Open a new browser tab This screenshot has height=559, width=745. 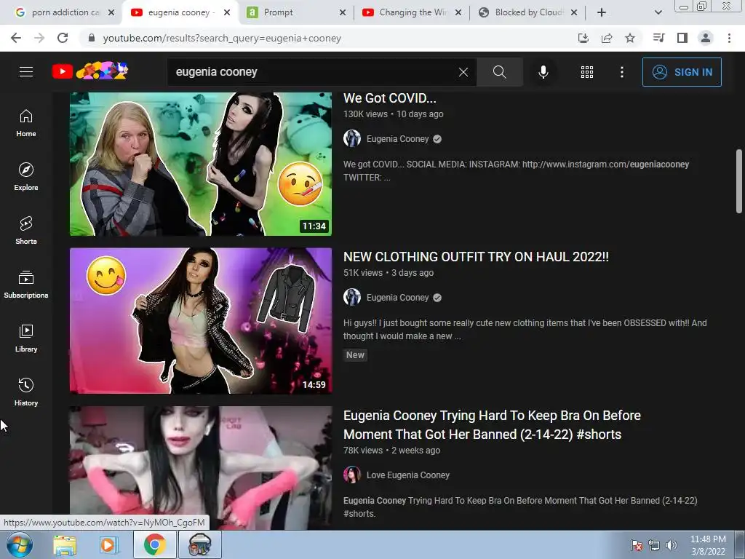point(602,12)
